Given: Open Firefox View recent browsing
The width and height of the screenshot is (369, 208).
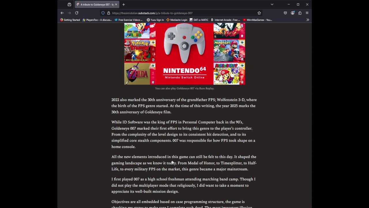Looking at the screenshot, I should [x=69, y=5].
